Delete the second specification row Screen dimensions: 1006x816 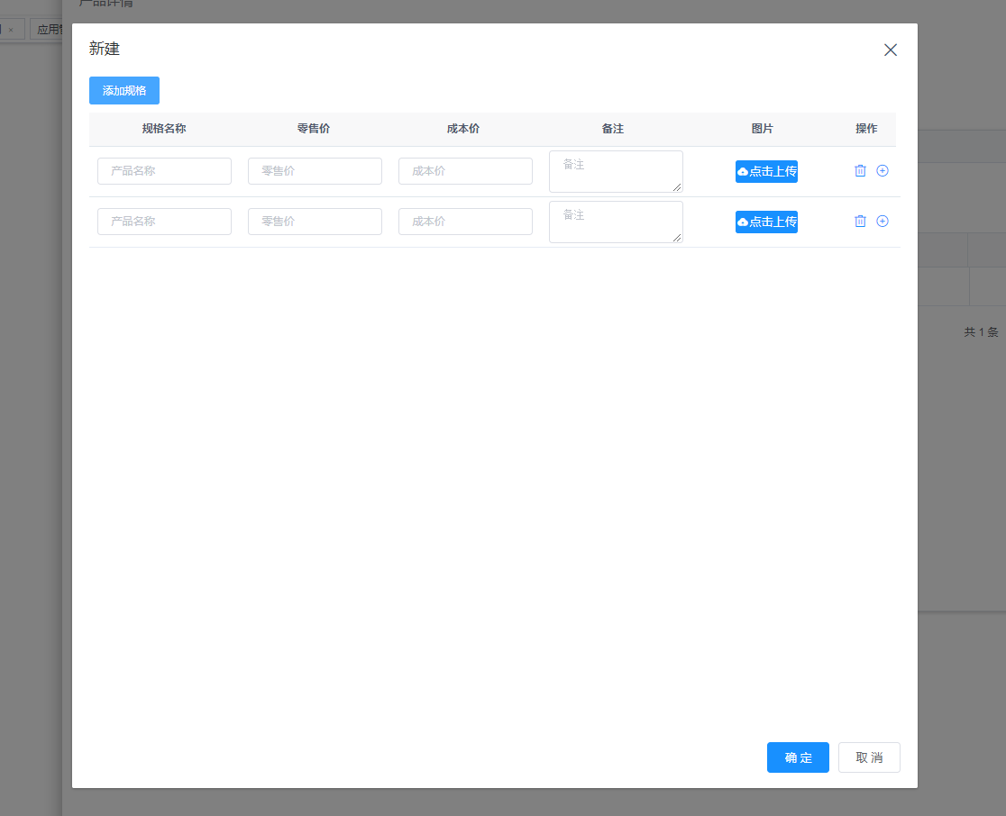click(x=860, y=222)
